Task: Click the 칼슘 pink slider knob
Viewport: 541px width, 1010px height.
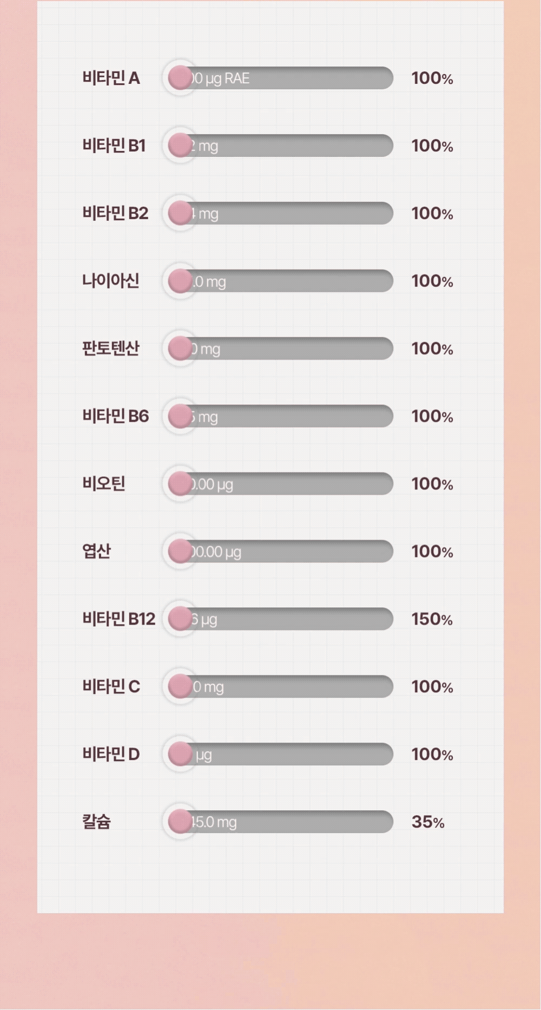Action: tap(180, 822)
